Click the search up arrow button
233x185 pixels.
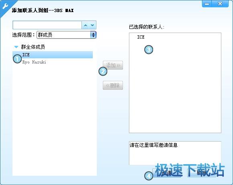click(86, 25)
